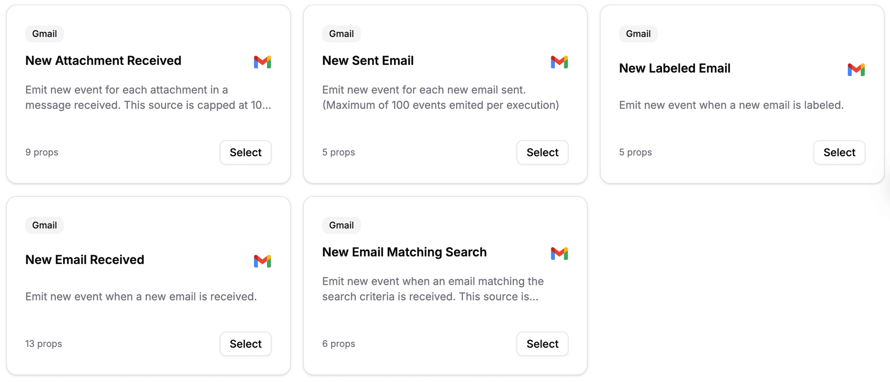Select the New Email Received trigger
The width and height of the screenshot is (890, 382).
pyautogui.click(x=246, y=344)
